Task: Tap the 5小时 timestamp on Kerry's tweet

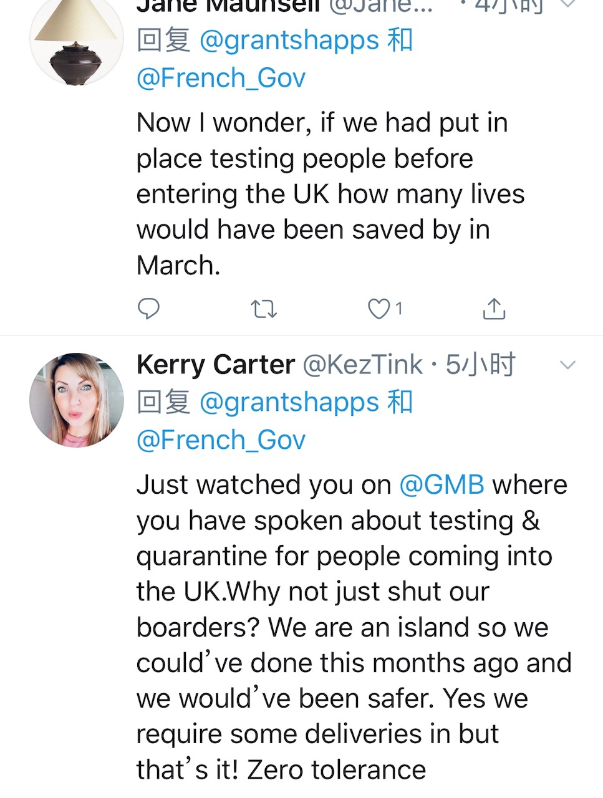Action: [481, 365]
